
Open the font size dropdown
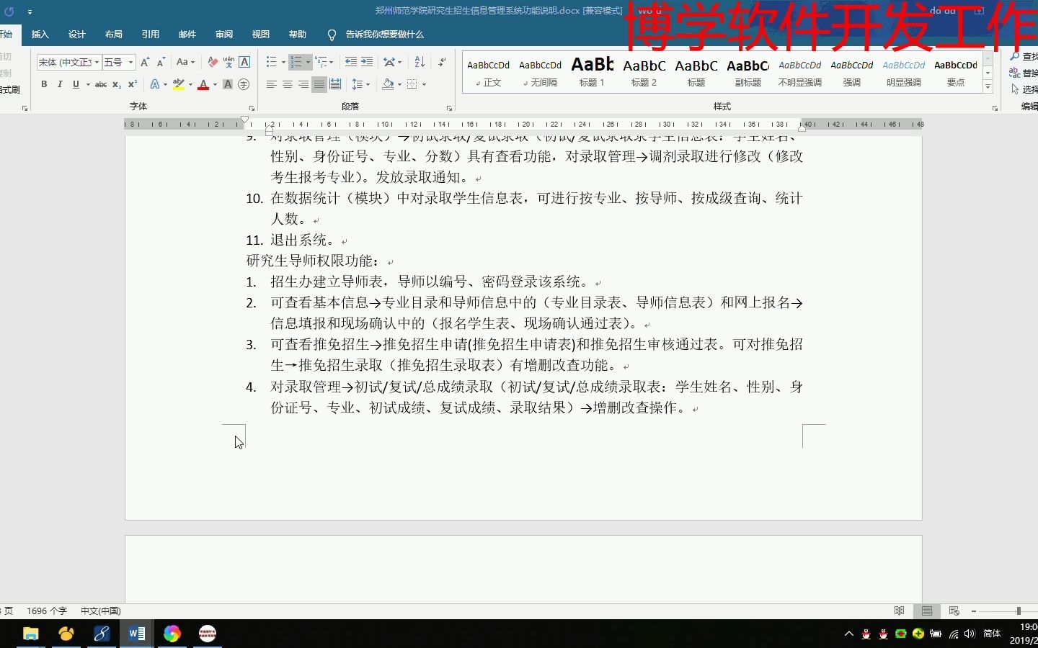[130, 62]
